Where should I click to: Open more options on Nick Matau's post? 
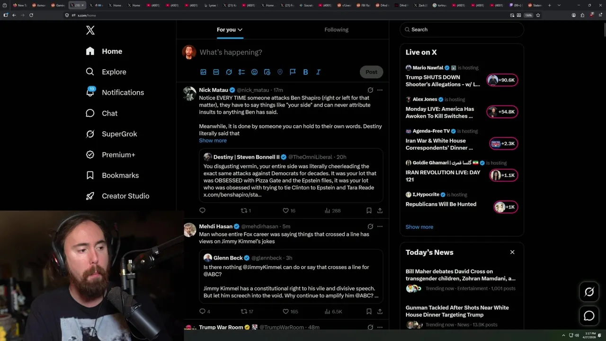pyautogui.click(x=380, y=90)
